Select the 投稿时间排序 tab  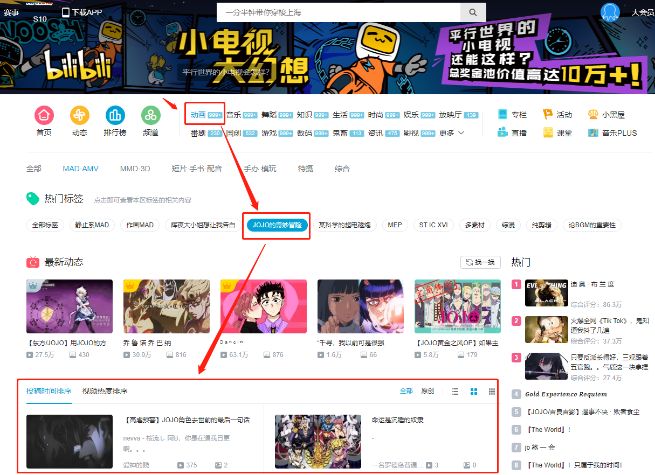click(49, 391)
